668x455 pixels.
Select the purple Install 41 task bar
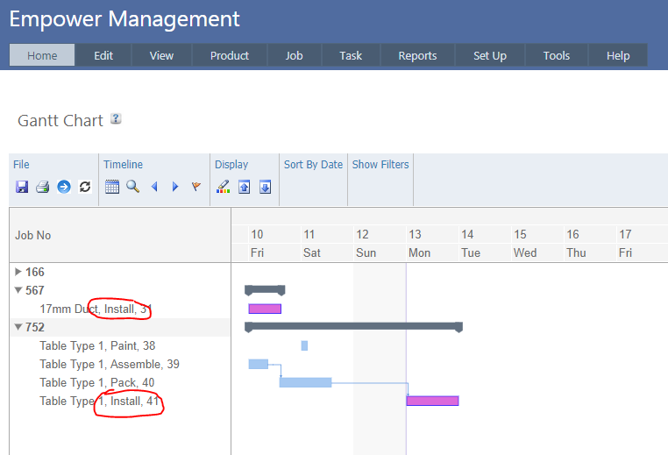pos(432,401)
